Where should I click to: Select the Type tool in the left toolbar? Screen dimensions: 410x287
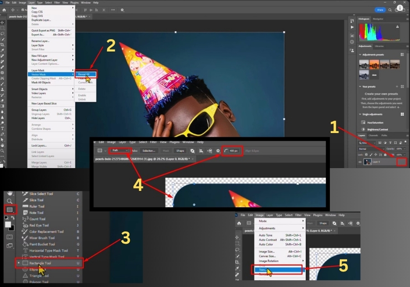tap(2, 128)
